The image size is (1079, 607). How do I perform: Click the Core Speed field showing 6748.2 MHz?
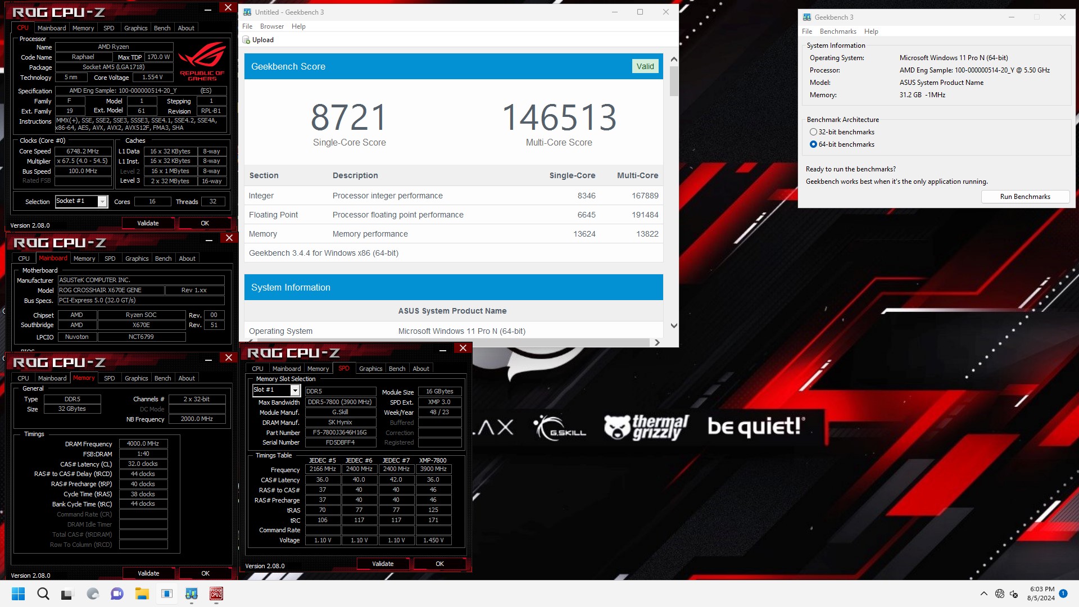pos(83,151)
